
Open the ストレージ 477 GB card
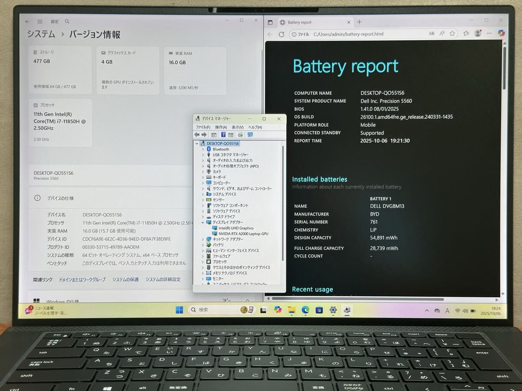[60, 70]
